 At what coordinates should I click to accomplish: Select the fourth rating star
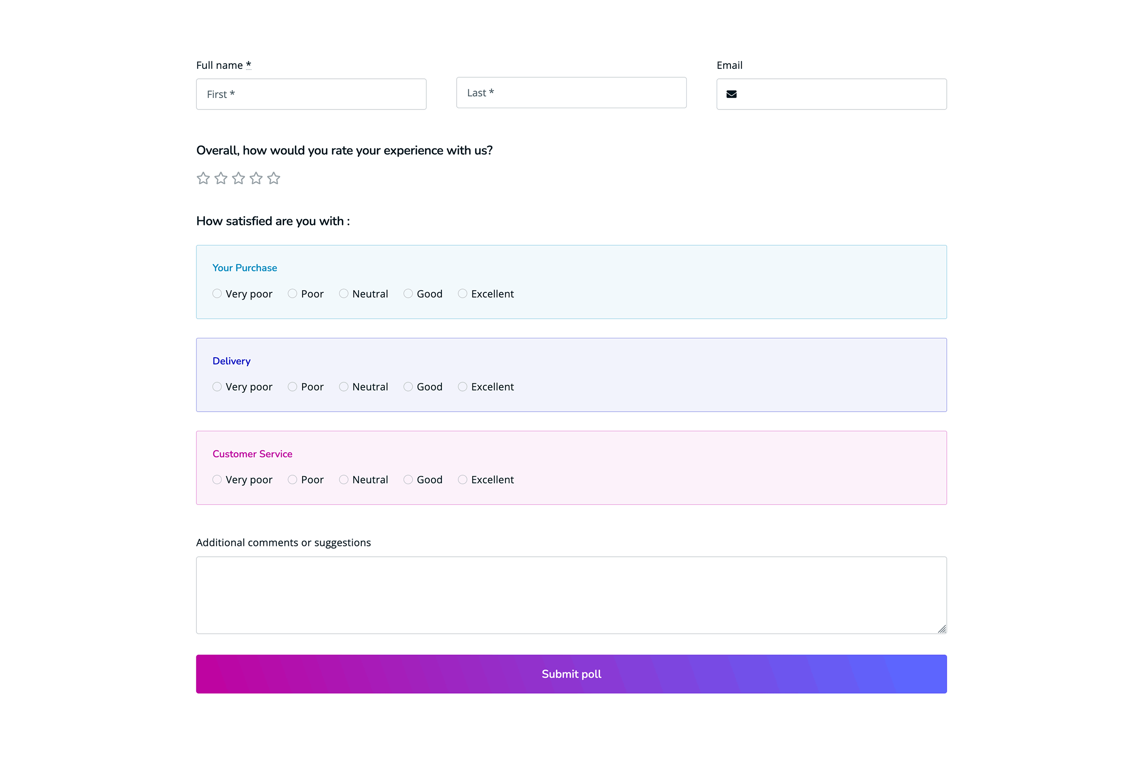coord(256,178)
